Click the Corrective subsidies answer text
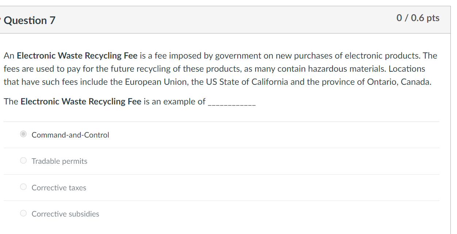The image size is (457, 234). 65,214
